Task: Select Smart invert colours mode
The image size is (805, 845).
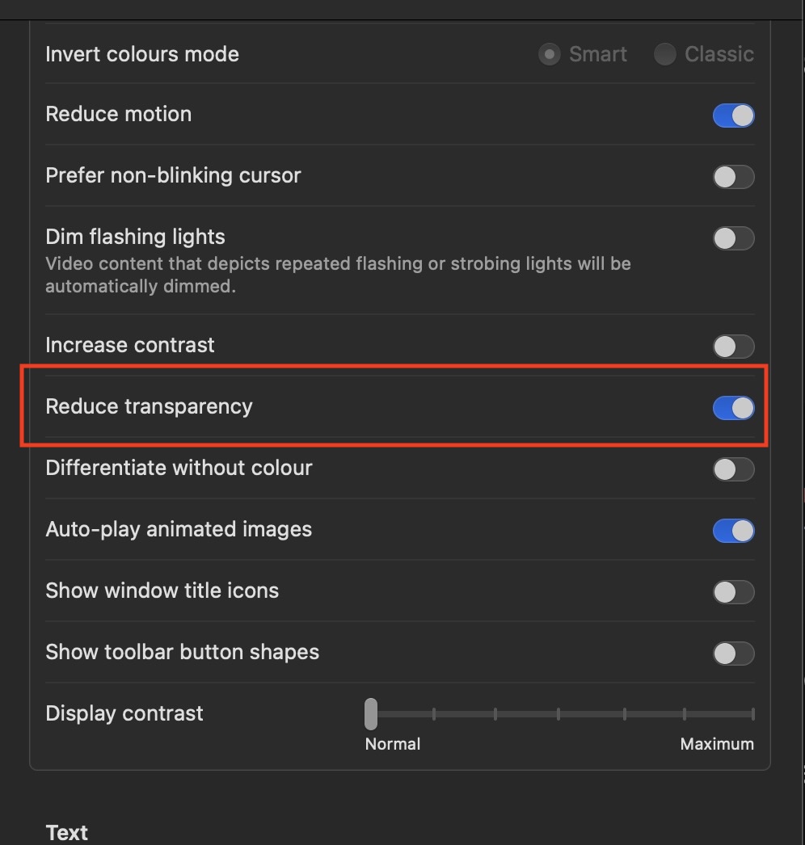Action: coord(550,55)
